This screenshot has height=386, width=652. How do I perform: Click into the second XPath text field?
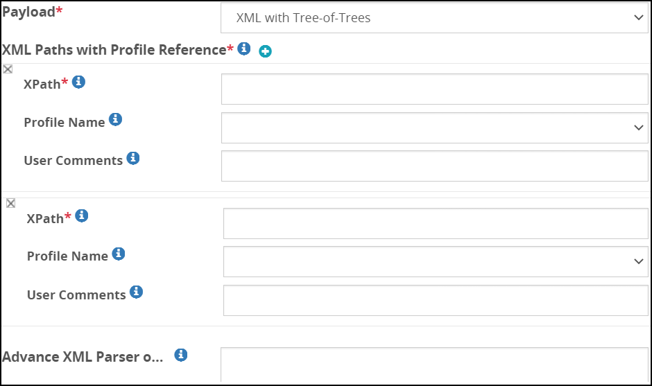click(436, 223)
